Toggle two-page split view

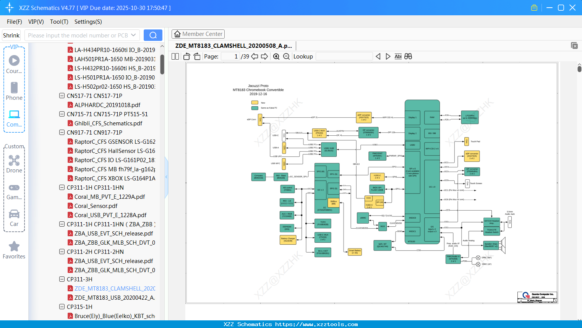tap(175, 57)
